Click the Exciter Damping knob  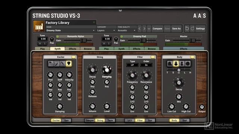60,106
